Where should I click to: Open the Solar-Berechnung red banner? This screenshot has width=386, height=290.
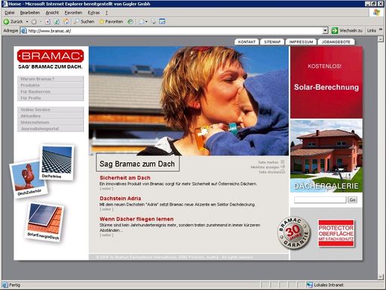click(326, 82)
